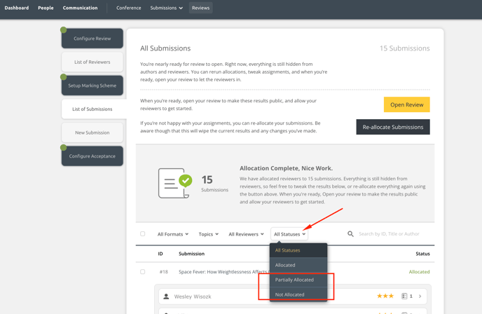Click green status dot on Configure Acceptance
482x314 pixels.
(x=64, y=148)
